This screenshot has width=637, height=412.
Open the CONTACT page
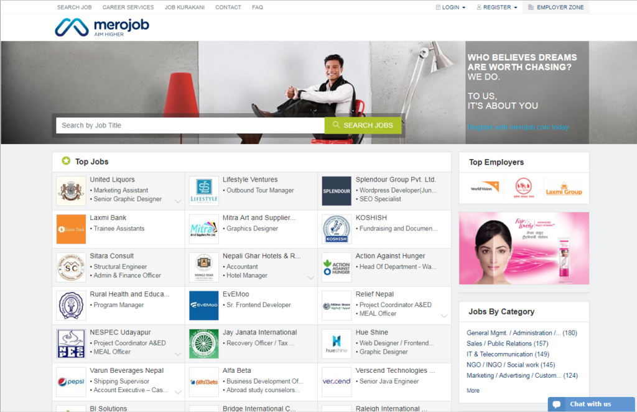[228, 7]
